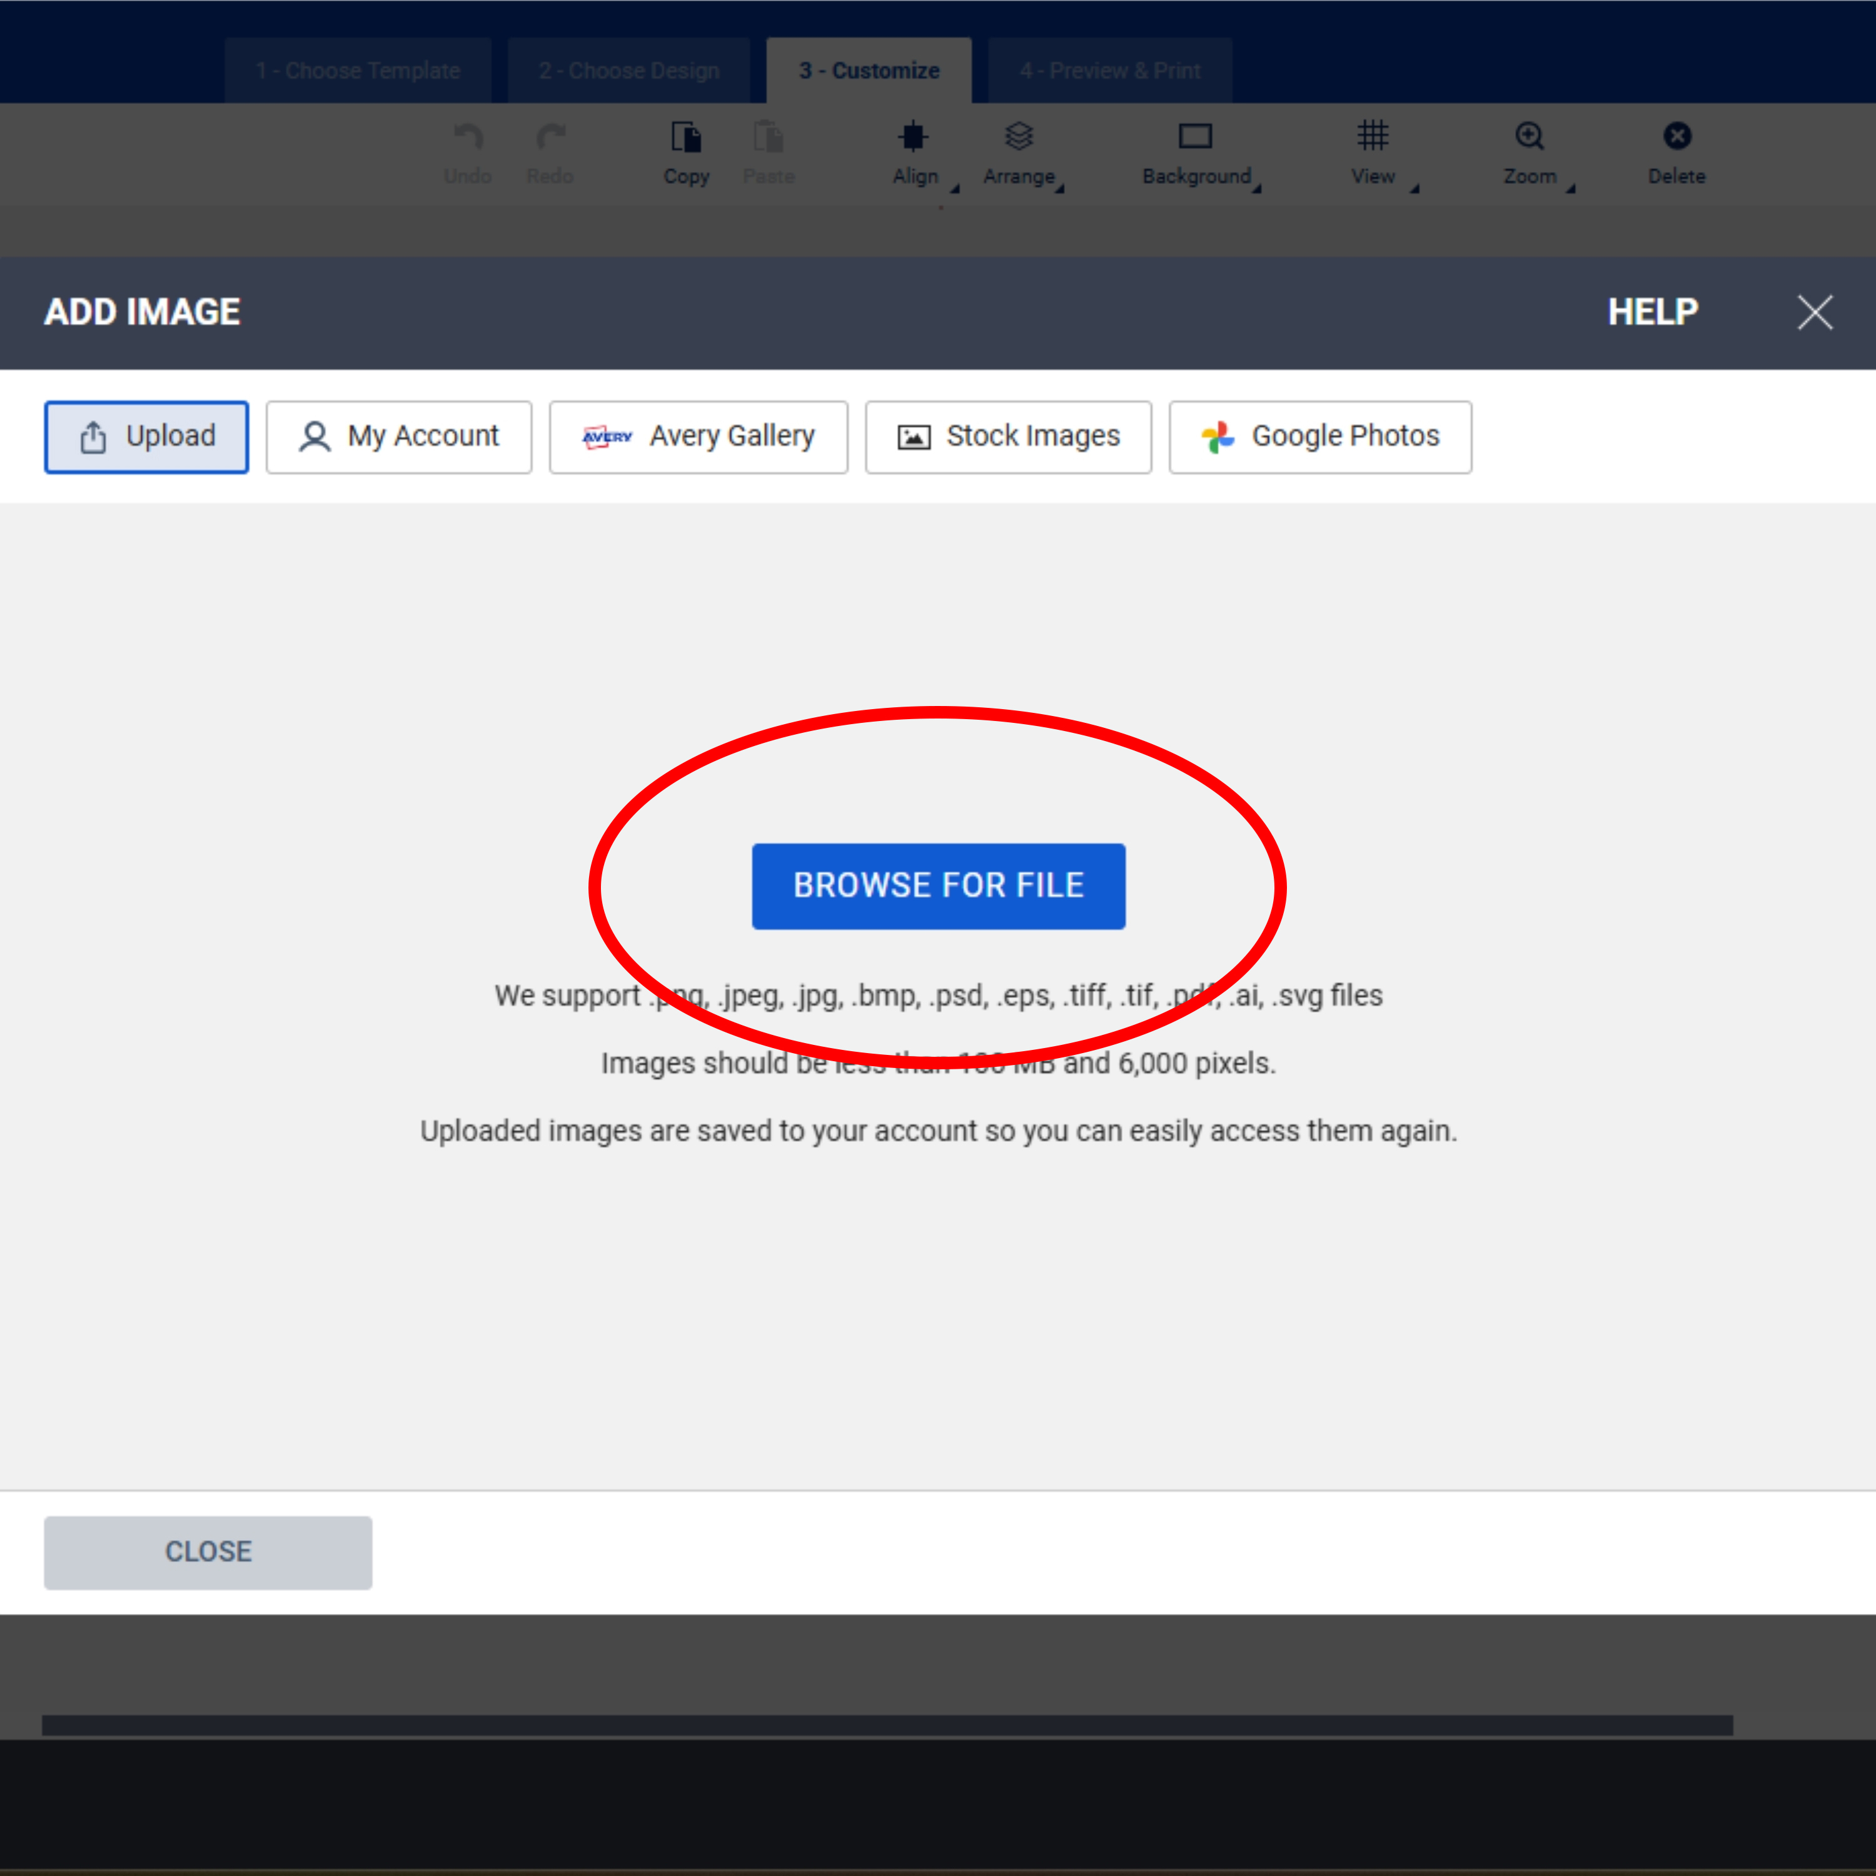Select the Google Photos image source
The image size is (1876, 1876).
pos(1319,436)
